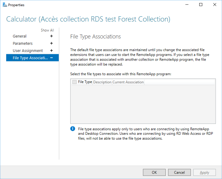Collapse the File Type Associations minus sign
This screenshot has width=222, height=179.
click(x=51, y=58)
